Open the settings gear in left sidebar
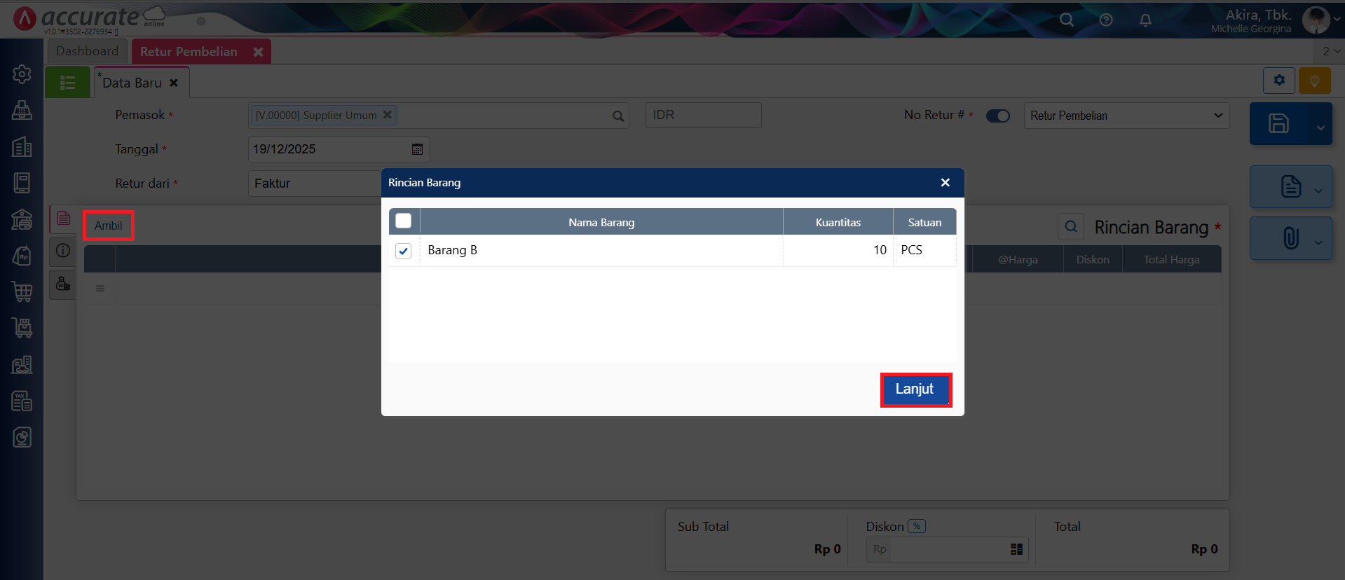This screenshot has height=580, width=1345. coord(22,74)
